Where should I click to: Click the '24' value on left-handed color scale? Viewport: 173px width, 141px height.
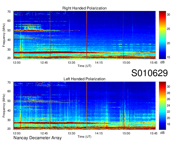(168, 105)
